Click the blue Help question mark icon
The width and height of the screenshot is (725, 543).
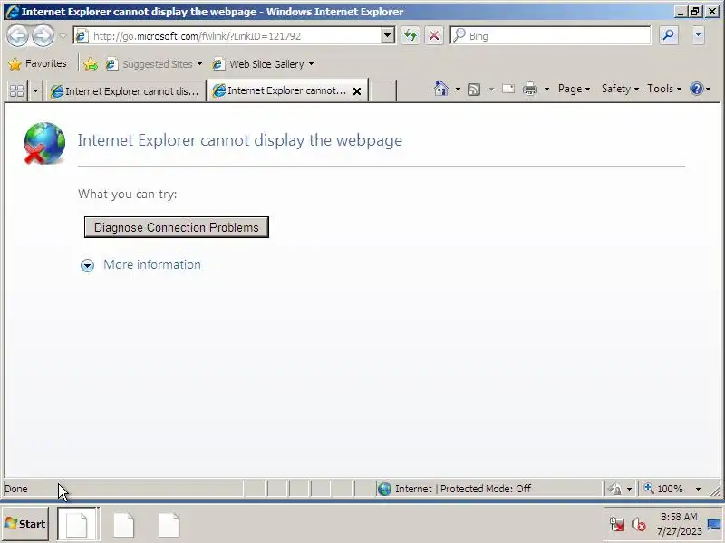(x=696, y=88)
